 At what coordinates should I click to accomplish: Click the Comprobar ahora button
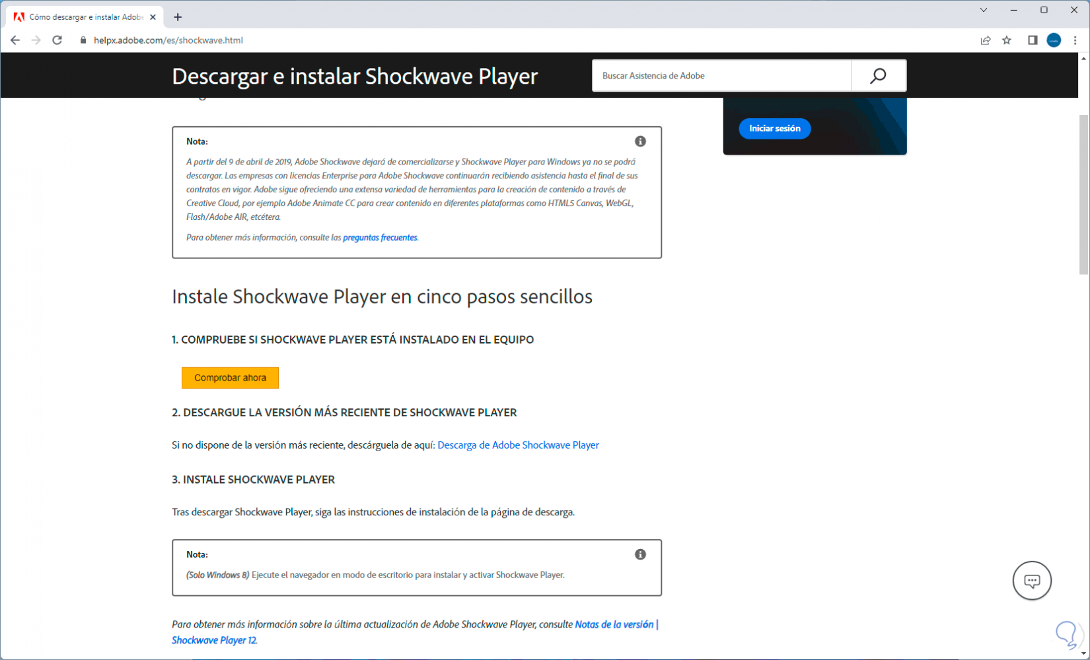coord(230,378)
